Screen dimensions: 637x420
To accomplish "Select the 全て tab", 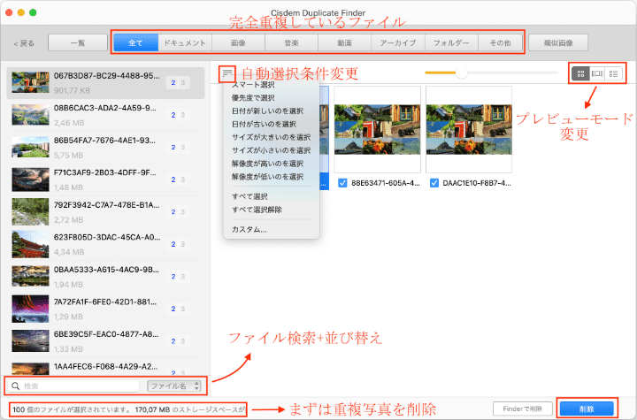I will (x=135, y=42).
